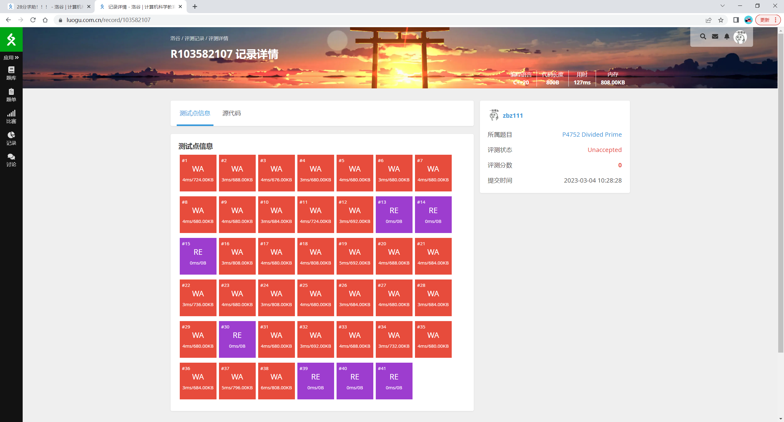Screen dimensions: 784x422
Task: Click the 更新 browser update button
Action: click(768, 20)
